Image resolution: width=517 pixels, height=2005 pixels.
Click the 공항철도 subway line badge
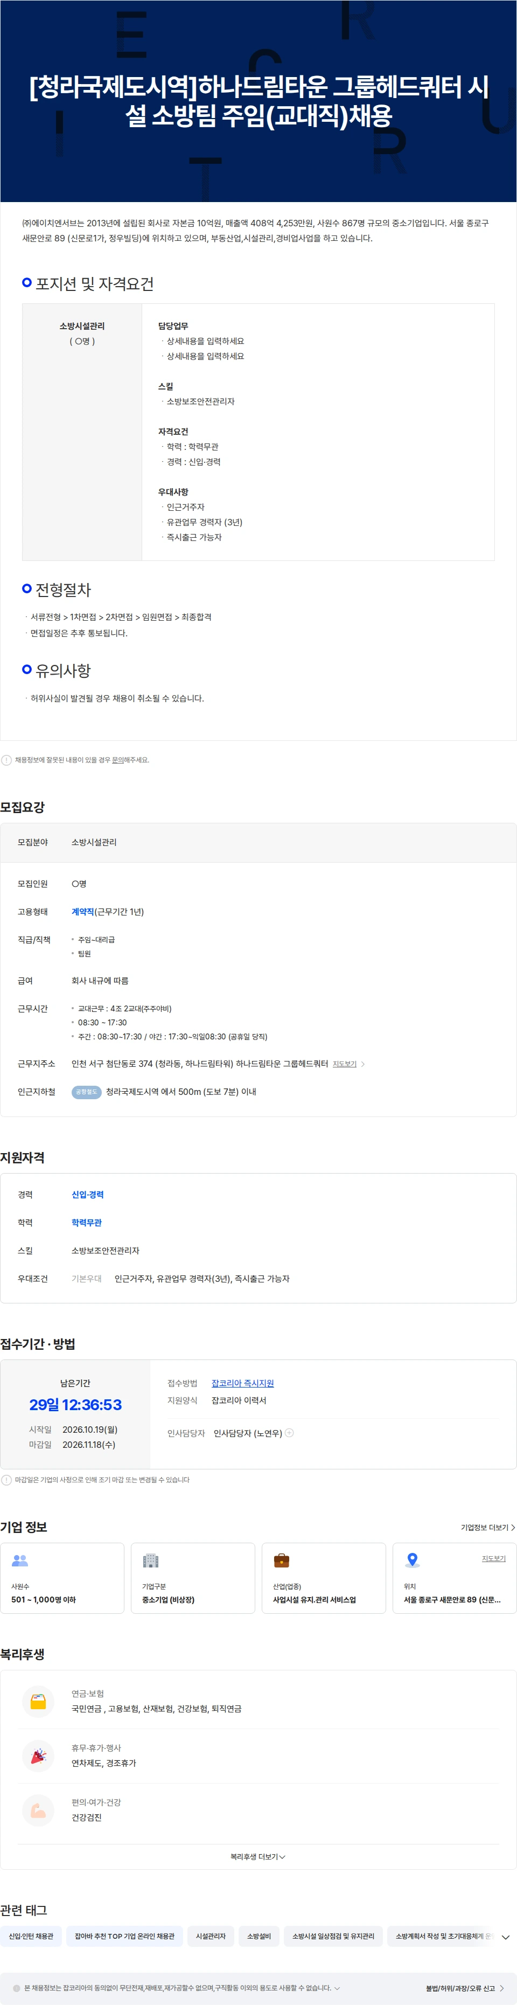tap(86, 1092)
